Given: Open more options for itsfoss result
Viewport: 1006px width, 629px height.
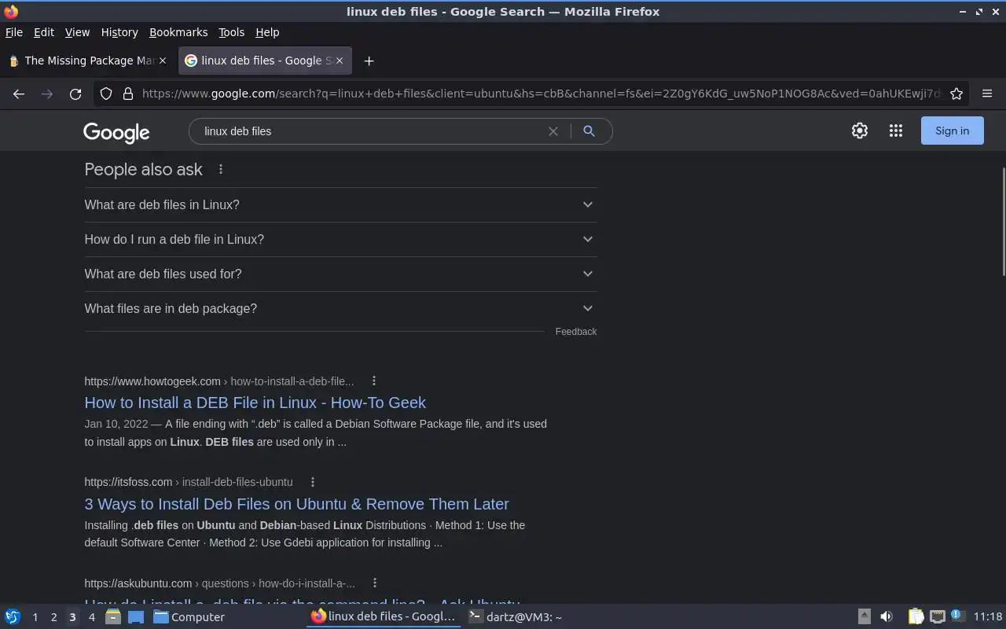Looking at the screenshot, I should [313, 482].
